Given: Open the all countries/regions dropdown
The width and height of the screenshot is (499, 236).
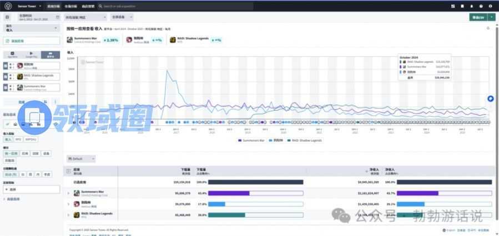Looking at the screenshot, I should 87,18.
